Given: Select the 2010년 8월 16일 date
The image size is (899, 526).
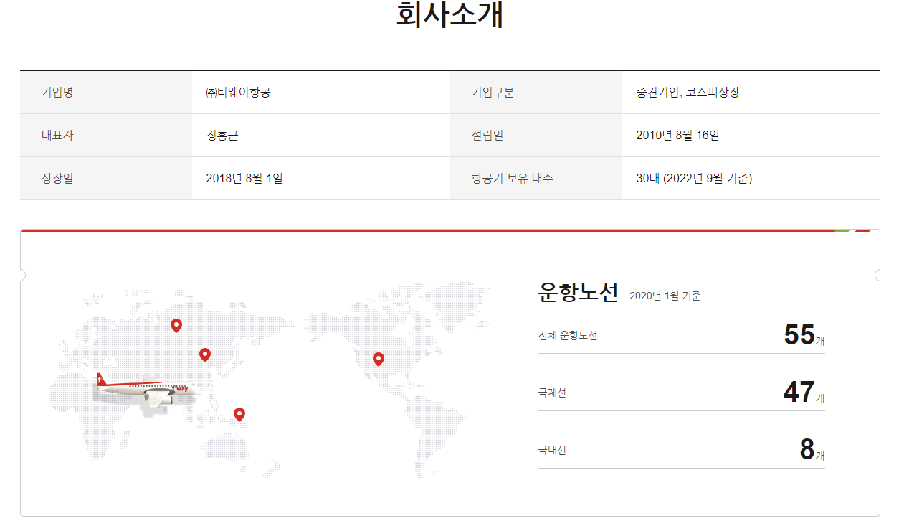Looking at the screenshot, I should [677, 136].
